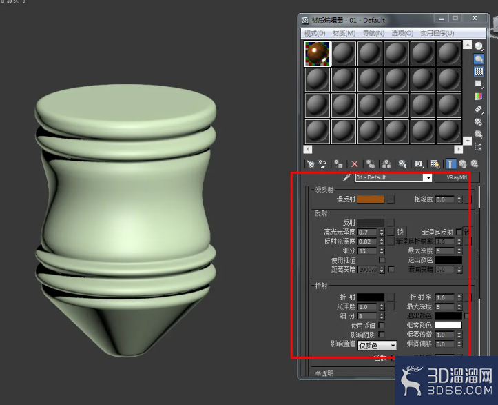This screenshot has width=498, height=405.
Task: Click the Material/Map Navigator icon
Action: 479,147
